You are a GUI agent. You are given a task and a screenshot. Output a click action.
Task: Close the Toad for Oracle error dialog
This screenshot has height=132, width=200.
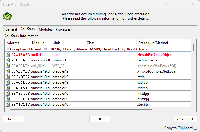pyautogui.click(x=193, y=4)
